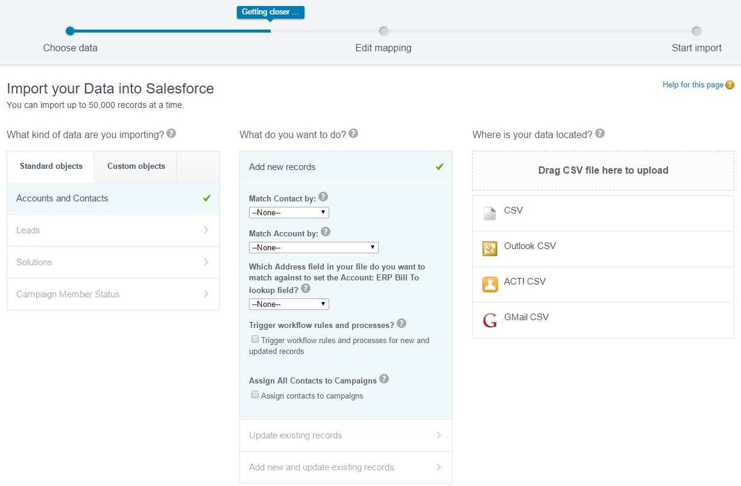The width and height of the screenshot is (741, 486).
Task: Enable Trigger workflow rules and processes checkbox
Action: pyautogui.click(x=255, y=339)
